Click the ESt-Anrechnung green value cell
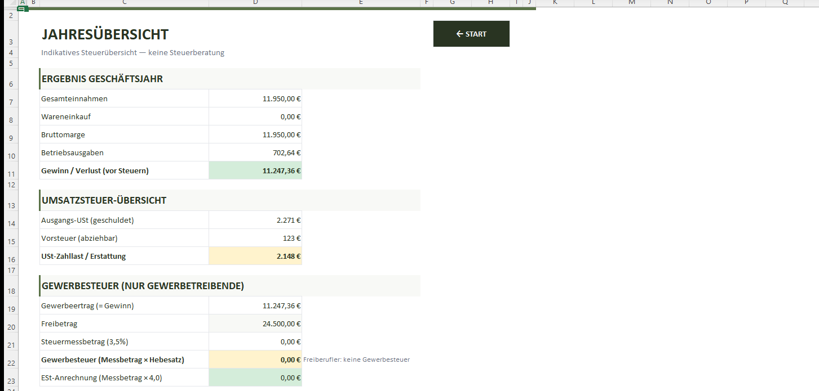 tap(255, 377)
